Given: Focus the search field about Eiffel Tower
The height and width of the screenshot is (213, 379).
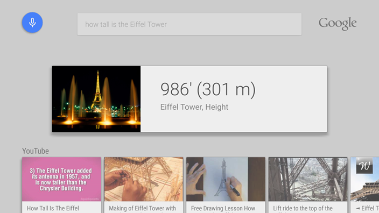Looking at the screenshot, I should 189,24.
